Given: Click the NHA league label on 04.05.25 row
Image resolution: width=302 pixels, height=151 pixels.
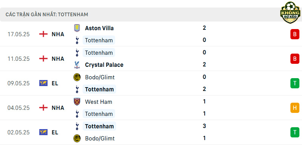Looking at the screenshot, I should coord(58,108).
